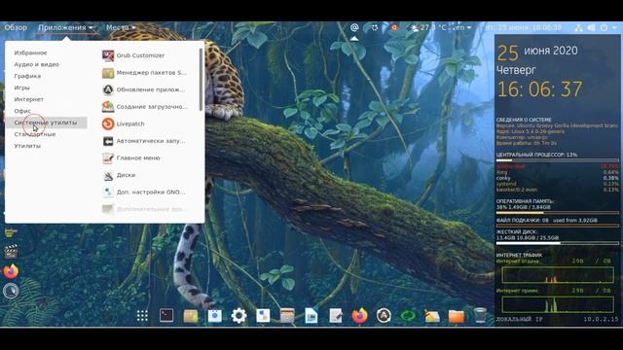Click the green circular arrows dock icon

pos(408,316)
